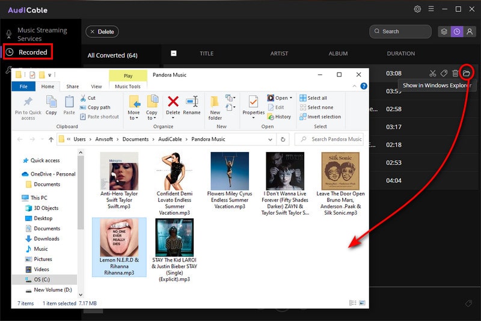Expand address bar history dropdown
This screenshot has height=321, width=481.
pyautogui.click(x=270, y=139)
